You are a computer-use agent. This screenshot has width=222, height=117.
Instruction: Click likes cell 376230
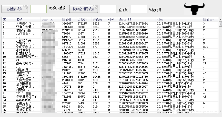coord(82,77)
